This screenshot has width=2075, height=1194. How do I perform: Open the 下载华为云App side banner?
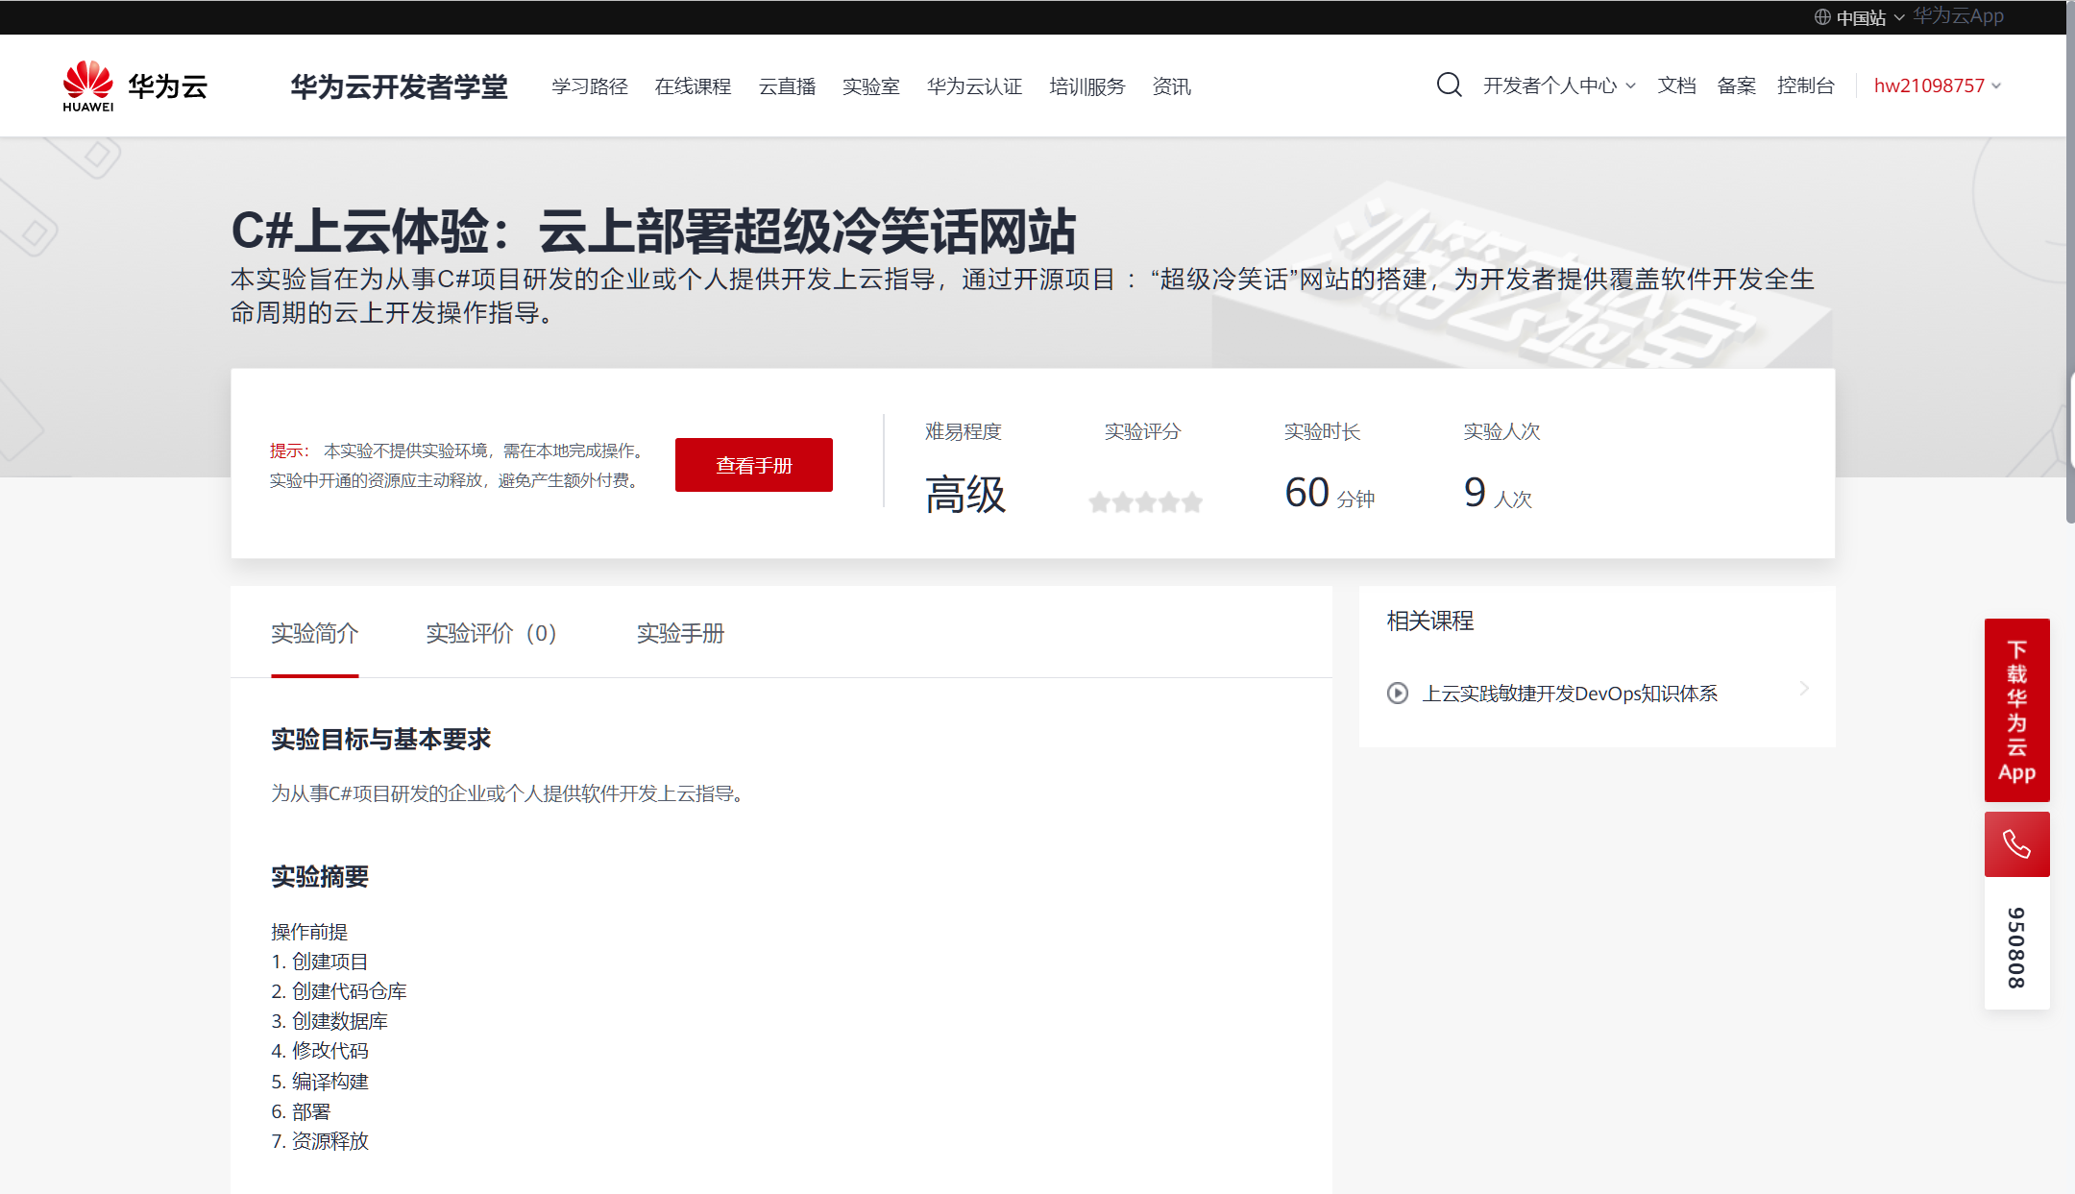[x=2016, y=710]
